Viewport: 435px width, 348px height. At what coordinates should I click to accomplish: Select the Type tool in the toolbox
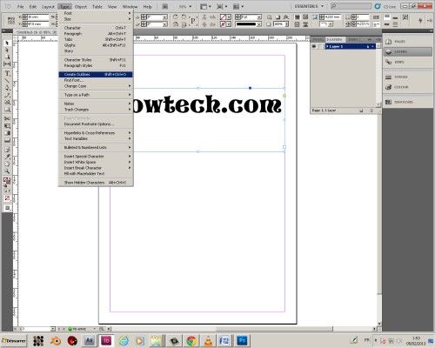point(7,73)
